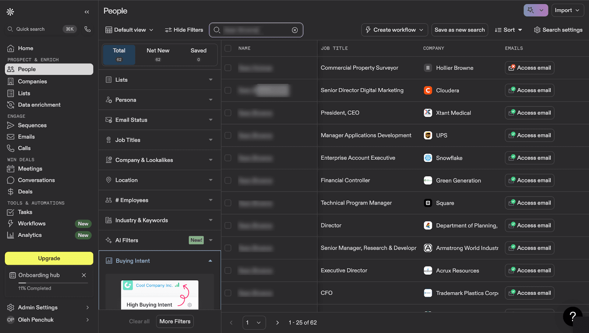589x333 pixels.
Task: Clear the search field with X icon
Action: click(x=295, y=30)
